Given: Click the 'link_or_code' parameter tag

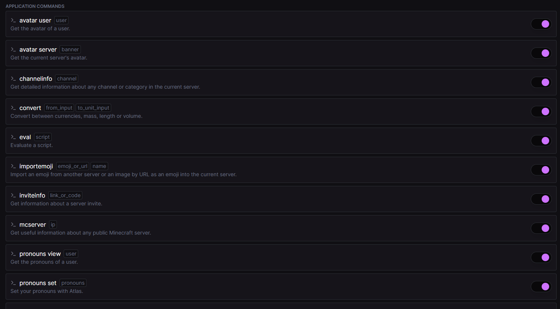Looking at the screenshot, I should (x=65, y=196).
